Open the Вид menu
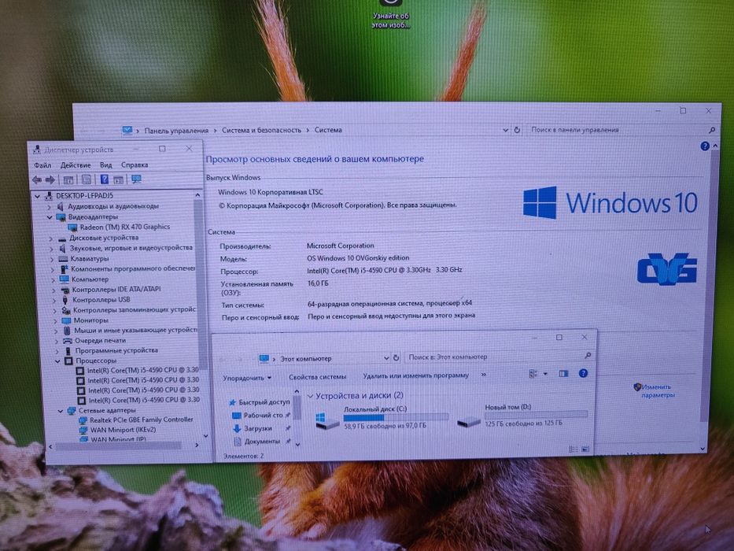 point(105,165)
